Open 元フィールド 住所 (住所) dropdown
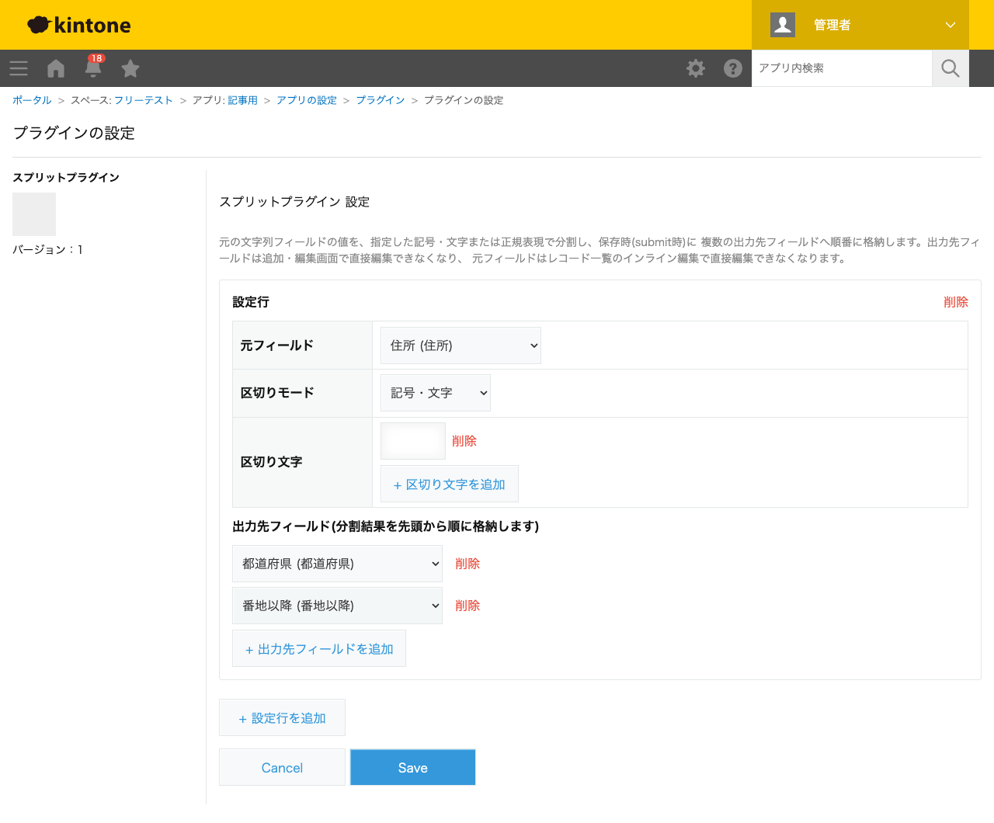 click(461, 346)
